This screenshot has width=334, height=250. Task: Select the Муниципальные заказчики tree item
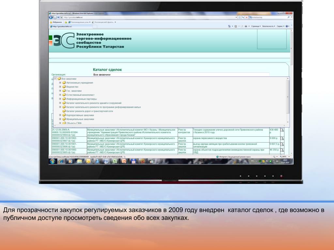(x=80, y=119)
